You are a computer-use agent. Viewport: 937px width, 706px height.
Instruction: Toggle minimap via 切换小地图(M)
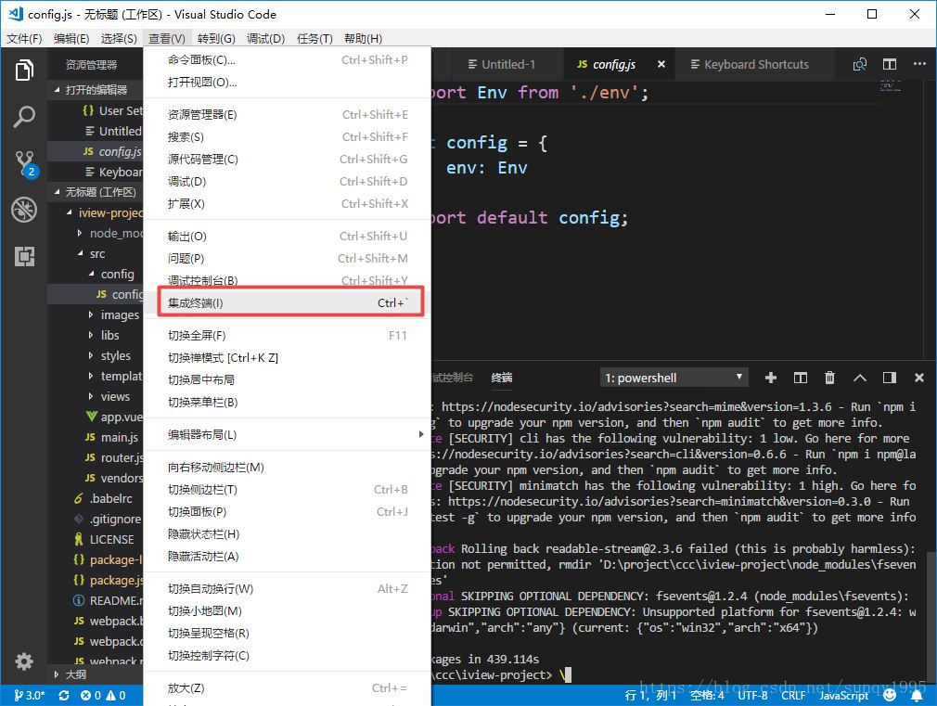point(205,611)
